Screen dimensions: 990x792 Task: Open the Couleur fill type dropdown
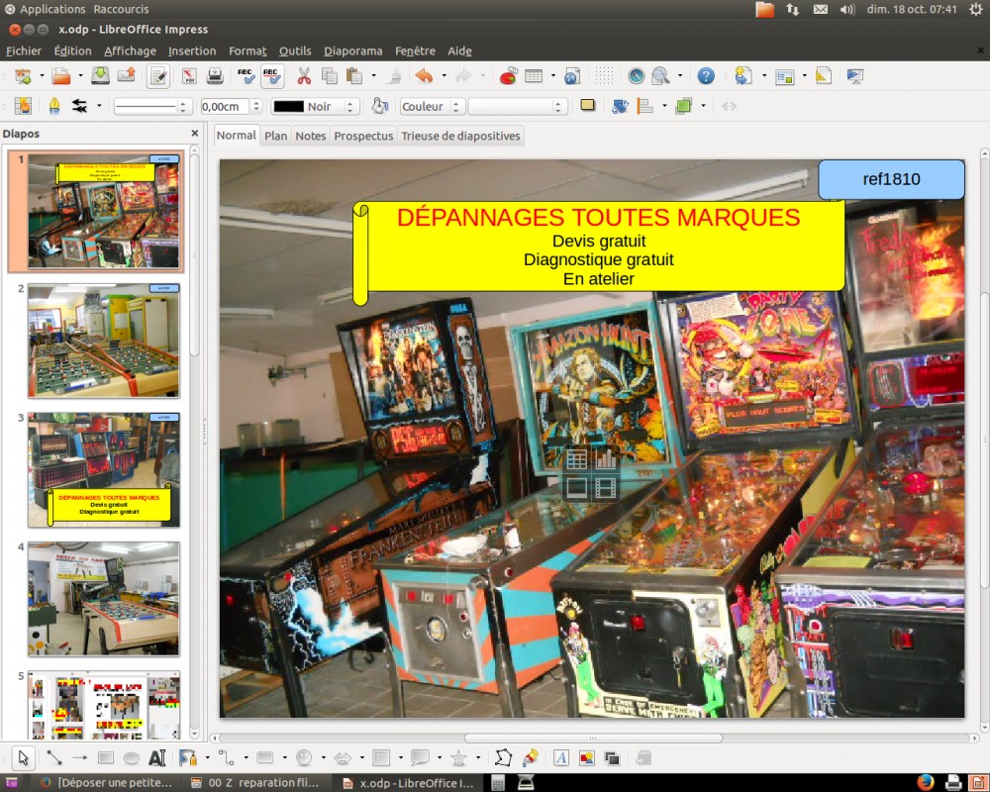tap(433, 107)
